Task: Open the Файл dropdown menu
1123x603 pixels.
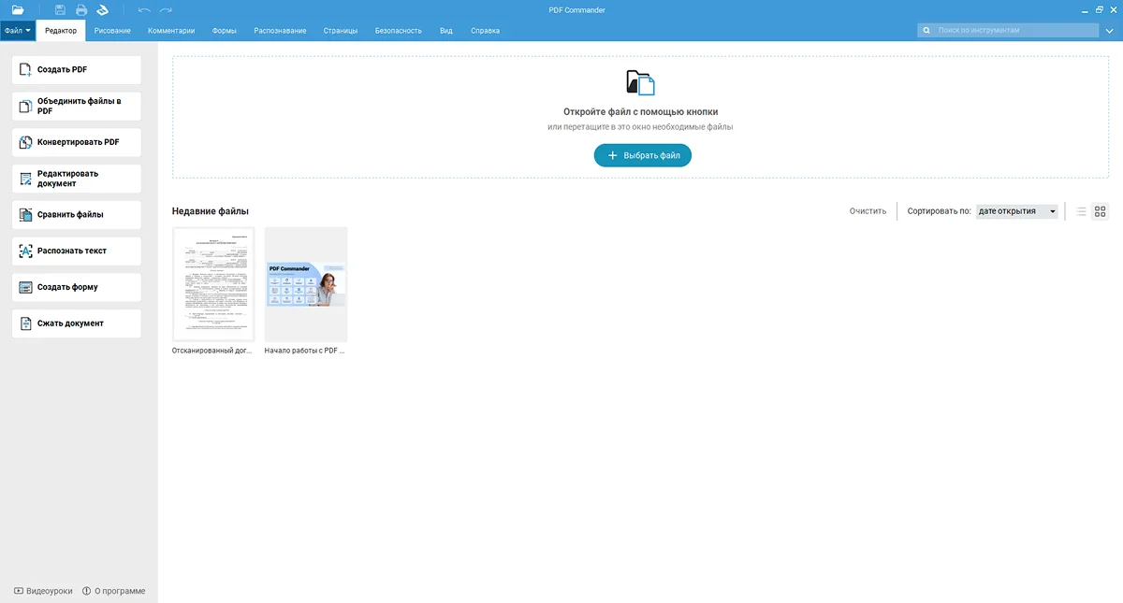Action: tap(18, 30)
